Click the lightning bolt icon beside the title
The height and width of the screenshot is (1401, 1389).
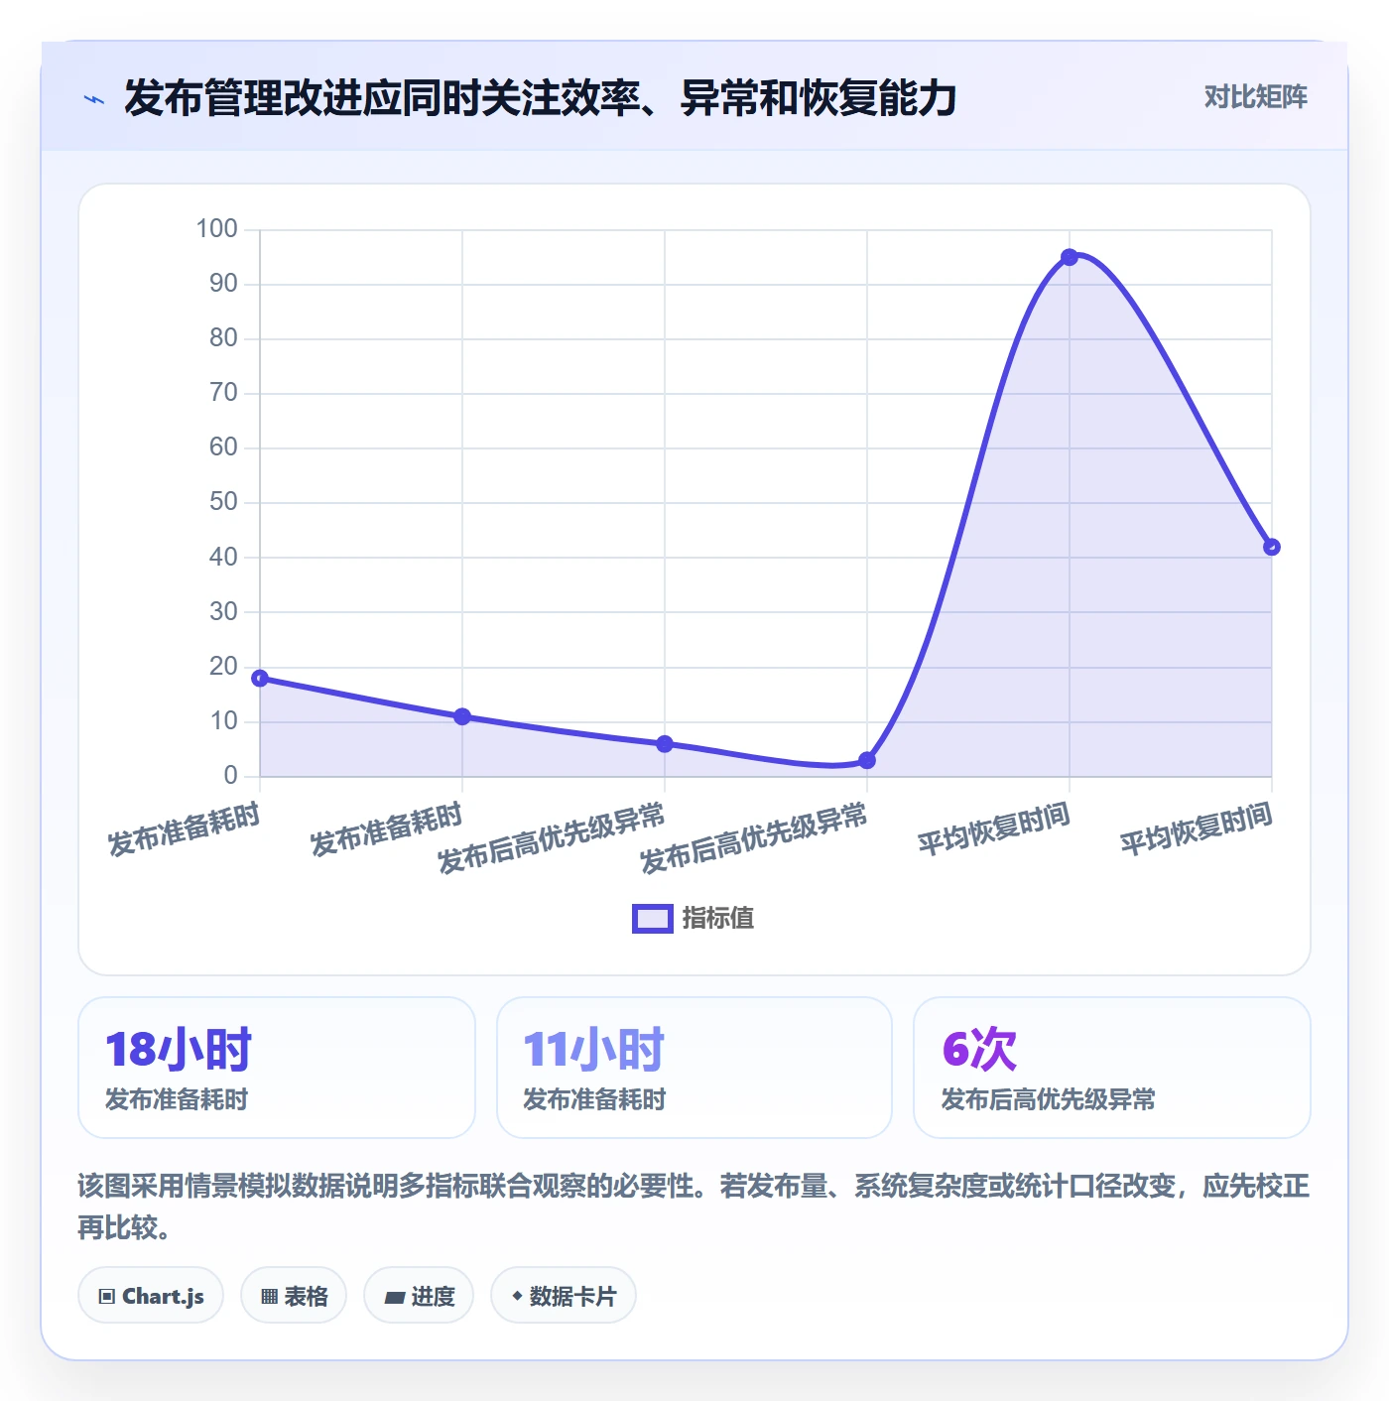pyautogui.click(x=94, y=99)
